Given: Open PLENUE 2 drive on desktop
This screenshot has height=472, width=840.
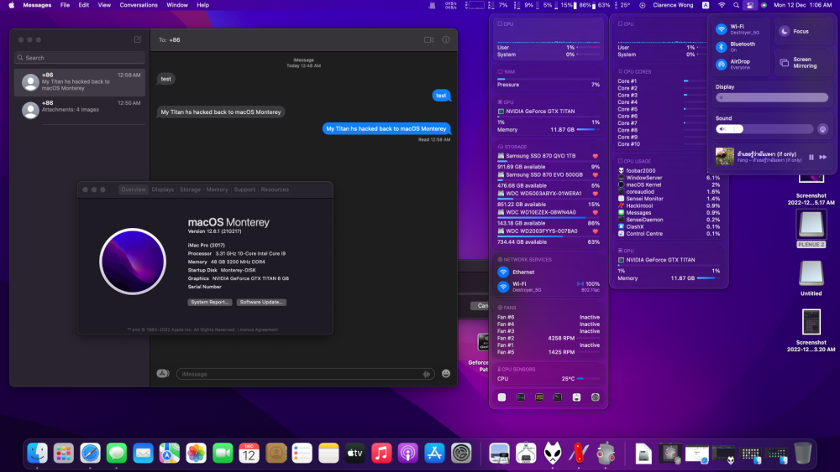Looking at the screenshot, I should (811, 229).
